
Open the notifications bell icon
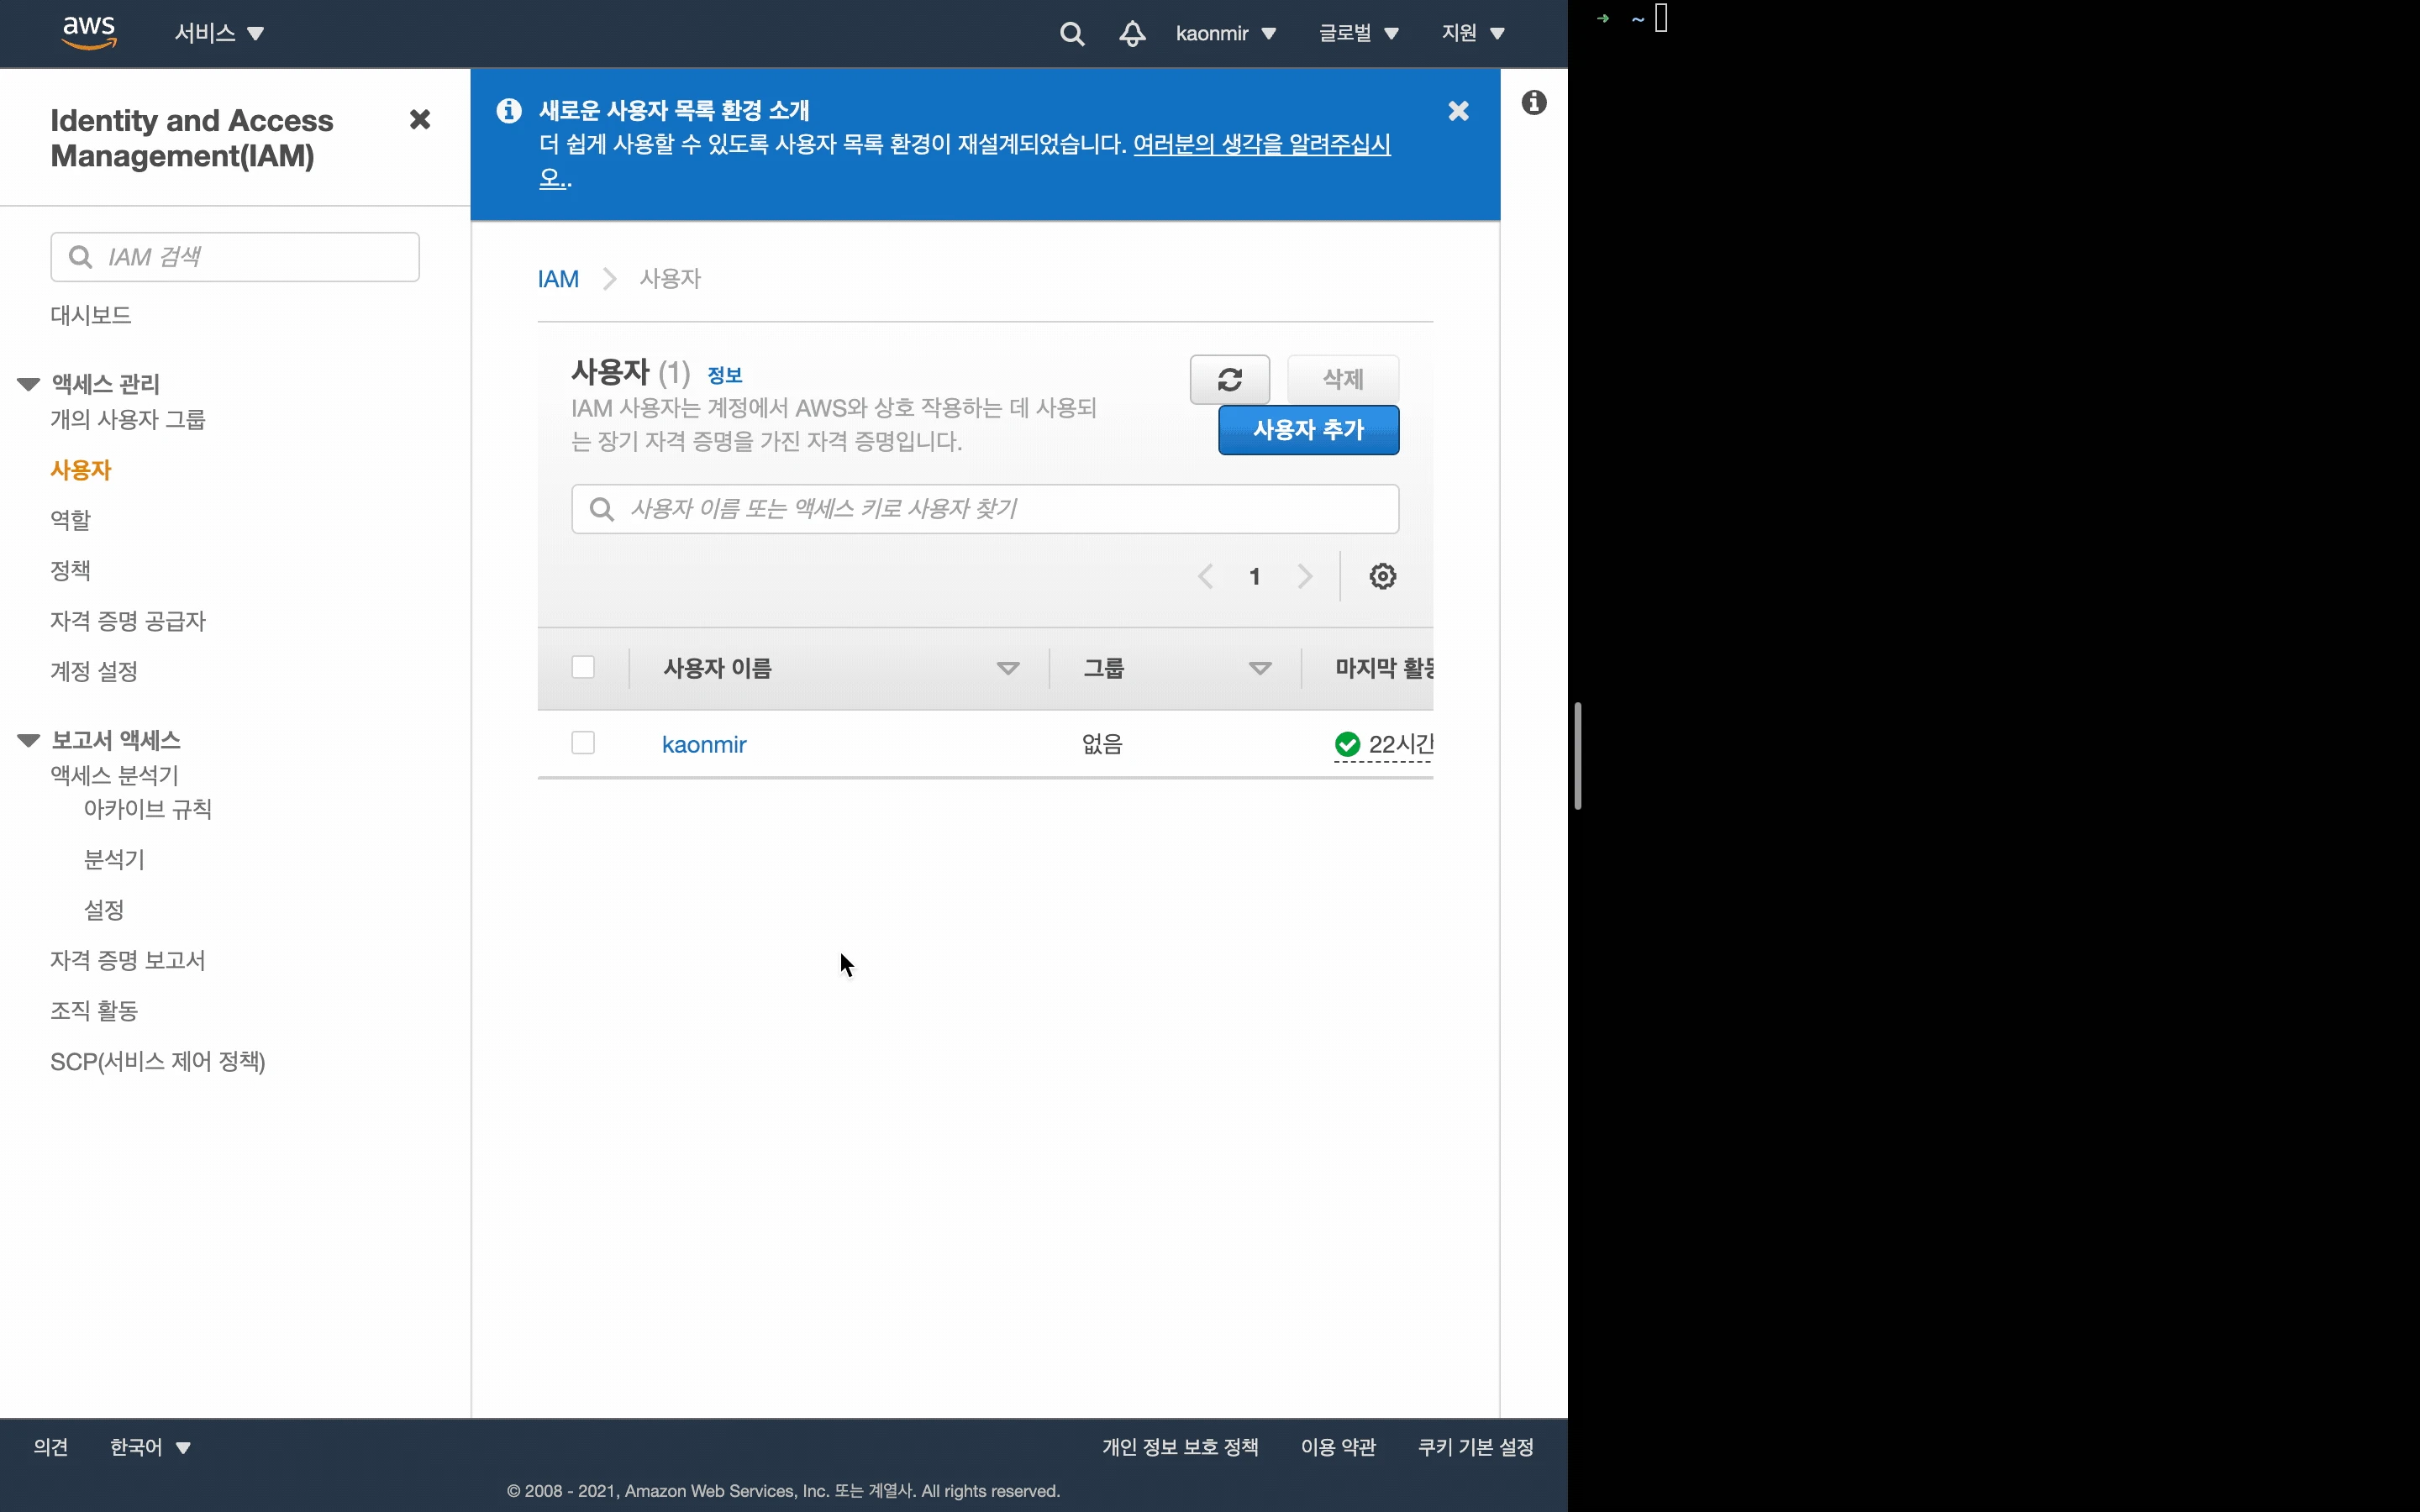[x=1132, y=34]
